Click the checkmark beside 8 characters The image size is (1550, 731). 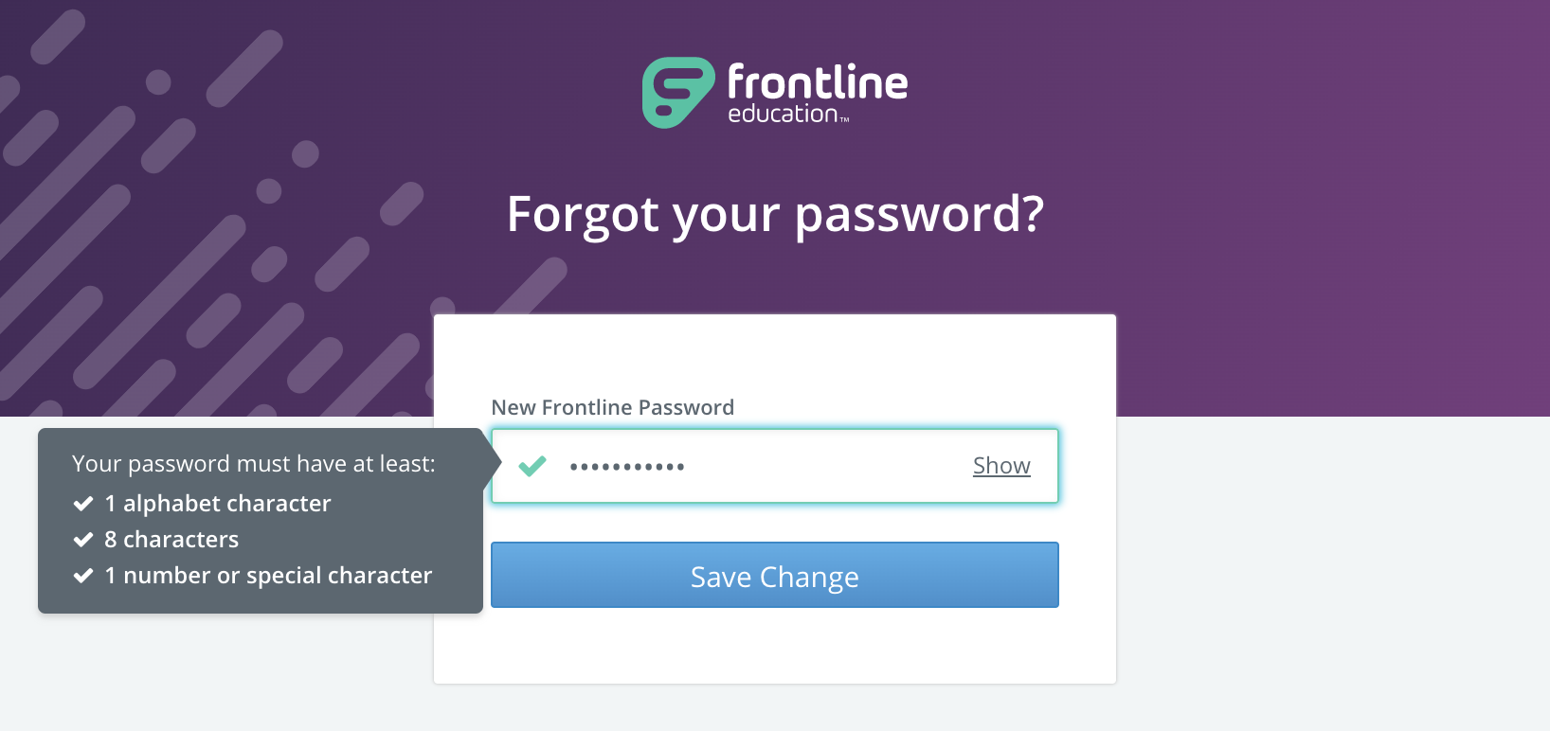pos(83,540)
